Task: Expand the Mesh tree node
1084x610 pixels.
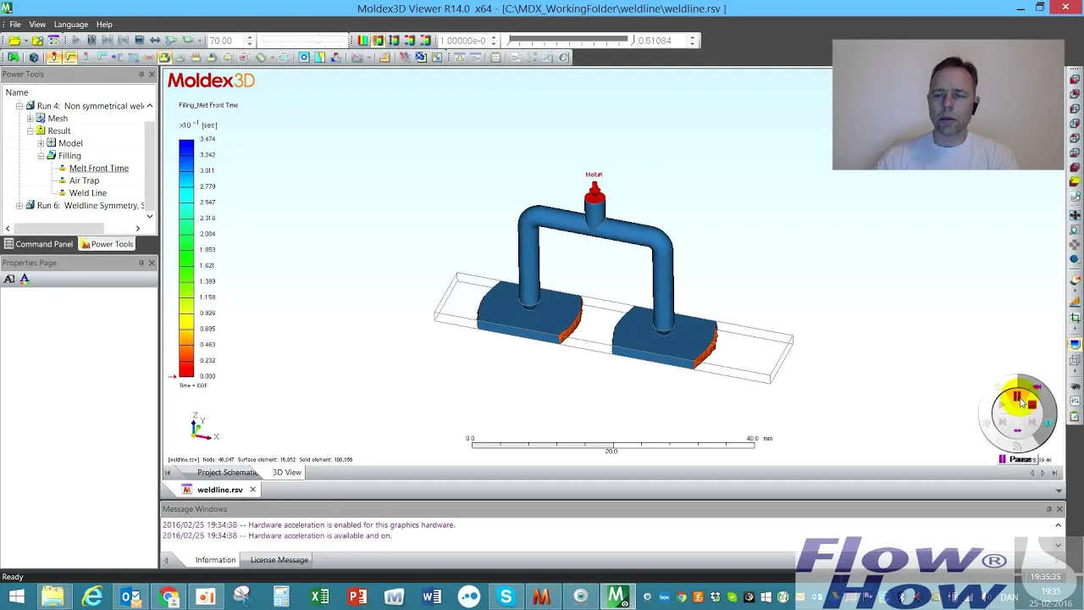Action: 30,119
